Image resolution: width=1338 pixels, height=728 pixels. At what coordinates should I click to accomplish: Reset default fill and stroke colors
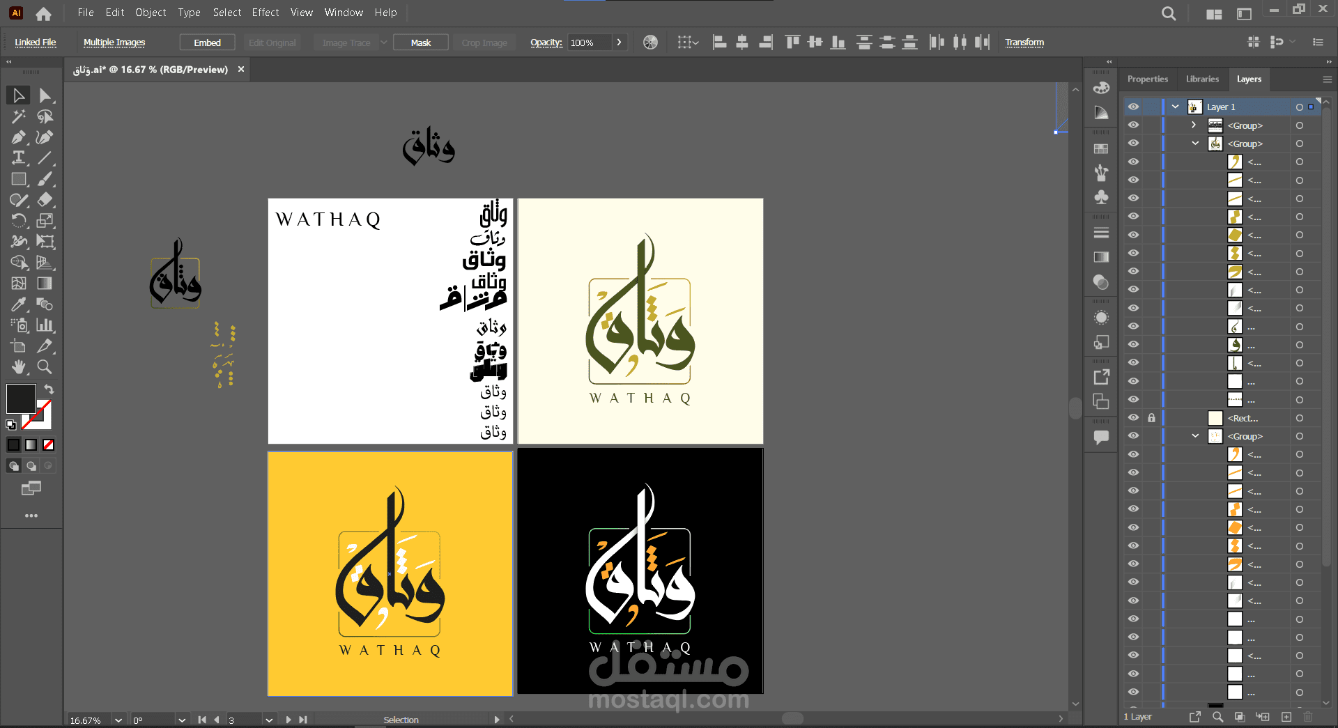[x=11, y=424]
